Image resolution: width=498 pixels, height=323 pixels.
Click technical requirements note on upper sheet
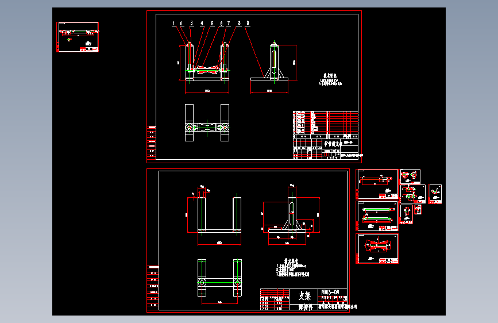tap(331, 80)
